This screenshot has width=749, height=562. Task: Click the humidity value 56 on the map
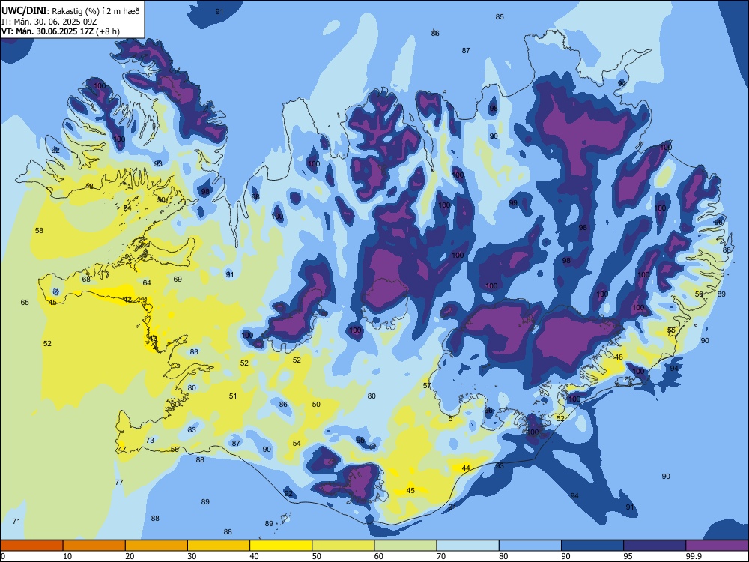point(175,449)
